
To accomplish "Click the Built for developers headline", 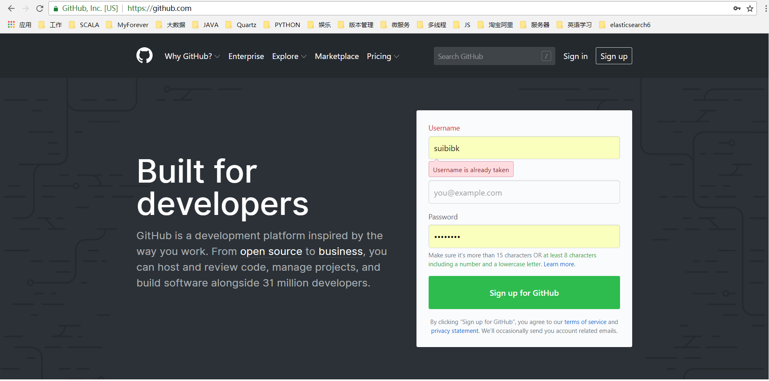I will [x=223, y=187].
